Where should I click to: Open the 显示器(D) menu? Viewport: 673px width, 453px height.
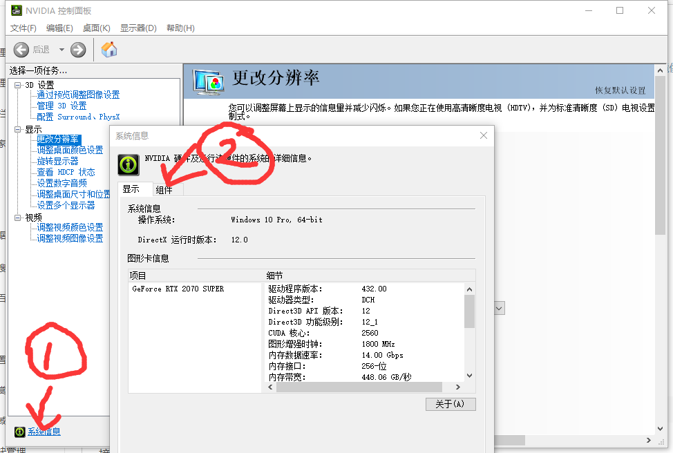(138, 28)
